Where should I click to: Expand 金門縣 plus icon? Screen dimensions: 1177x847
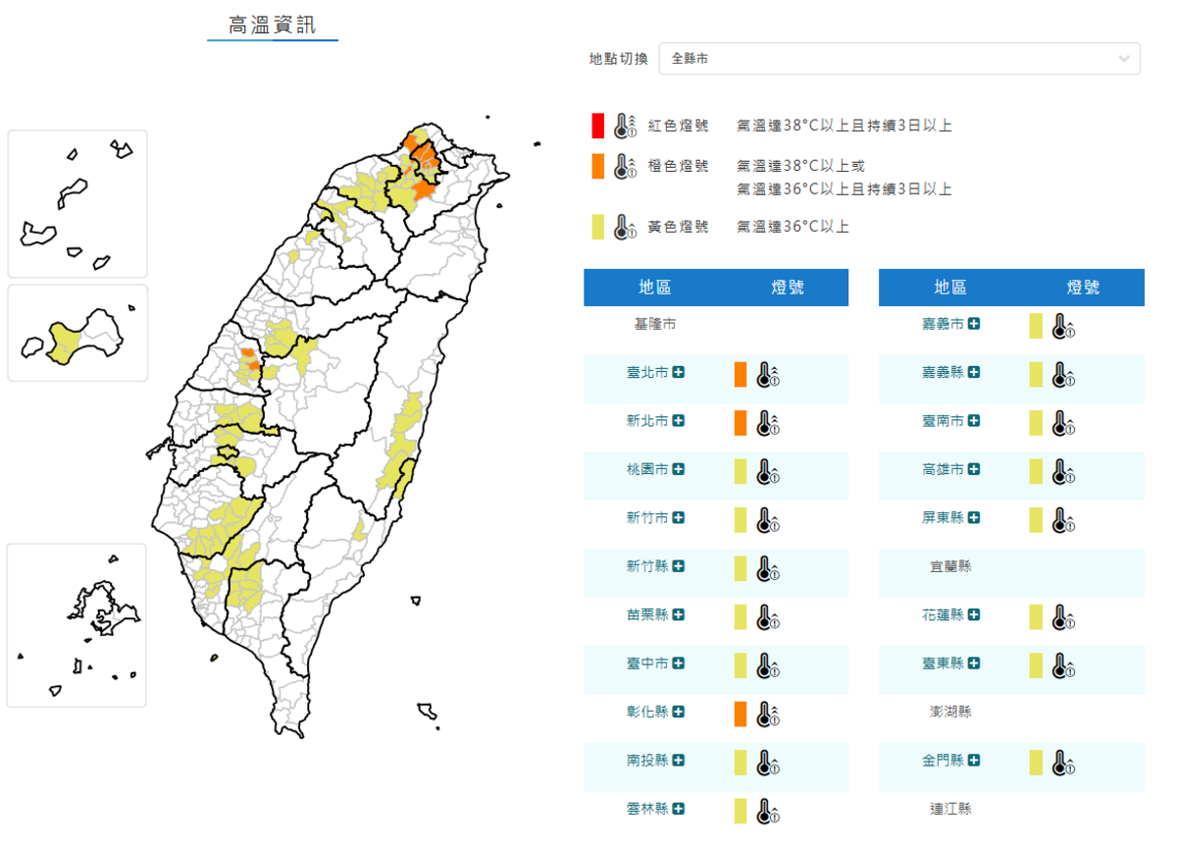click(974, 760)
